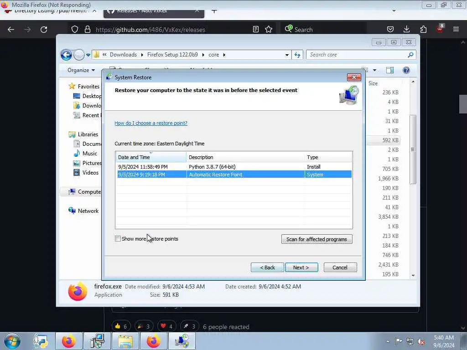The width and height of the screenshot is (467, 350).
Task: Open uBlock Origin extension icon
Action: (440, 29)
